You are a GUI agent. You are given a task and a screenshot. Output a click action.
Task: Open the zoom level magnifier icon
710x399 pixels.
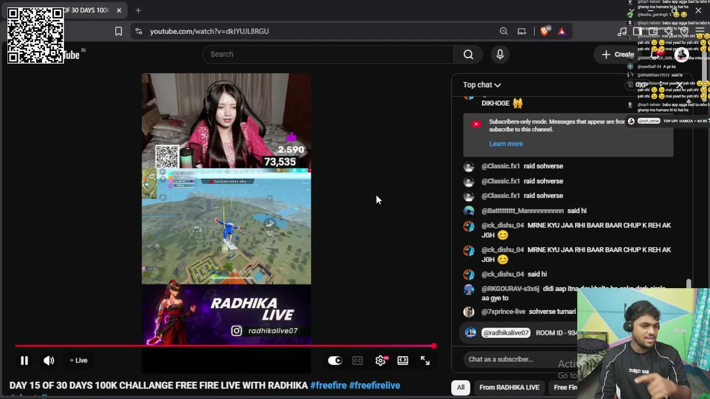coord(504,32)
